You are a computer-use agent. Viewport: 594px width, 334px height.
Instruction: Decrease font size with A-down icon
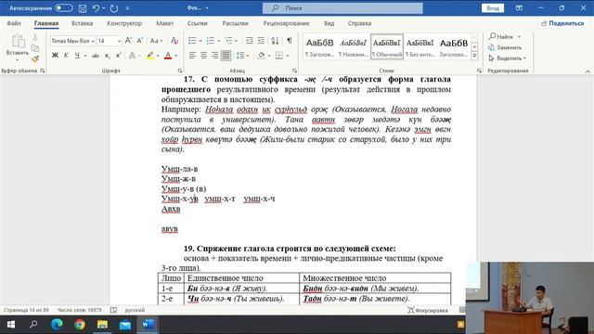click(x=140, y=41)
